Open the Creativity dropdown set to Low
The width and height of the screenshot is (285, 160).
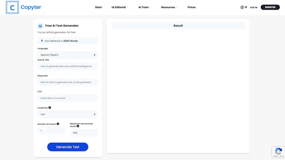pos(68,114)
